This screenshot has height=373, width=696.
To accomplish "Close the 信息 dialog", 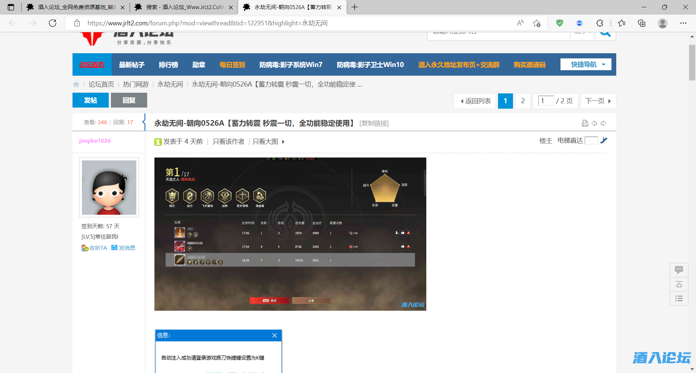I will 274,335.
